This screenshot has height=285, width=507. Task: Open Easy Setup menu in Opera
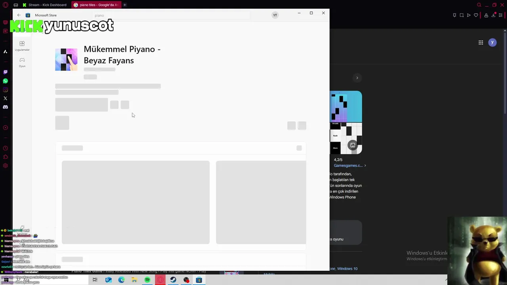coord(501,15)
